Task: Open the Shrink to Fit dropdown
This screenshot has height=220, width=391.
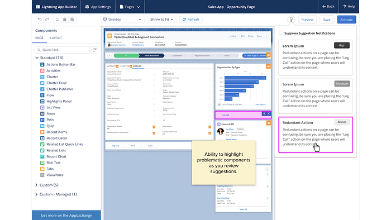Action: point(161,20)
